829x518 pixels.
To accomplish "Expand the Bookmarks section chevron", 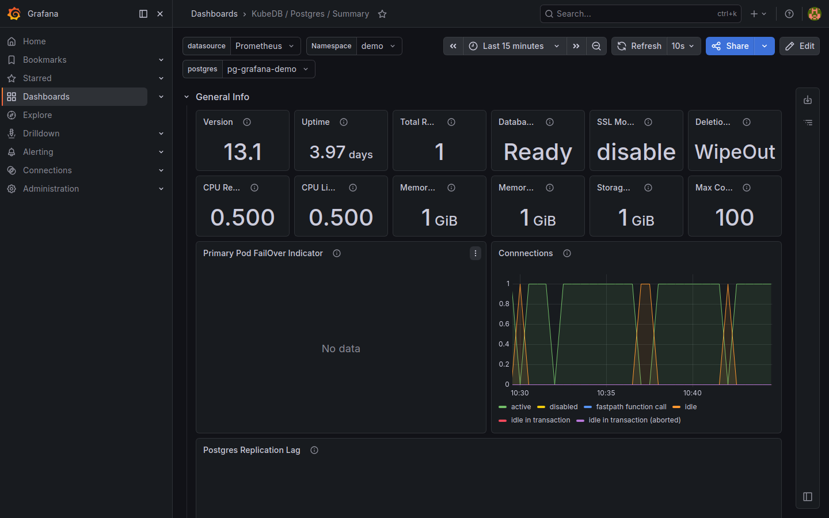I will pyautogui.click(x=161, y=60).
